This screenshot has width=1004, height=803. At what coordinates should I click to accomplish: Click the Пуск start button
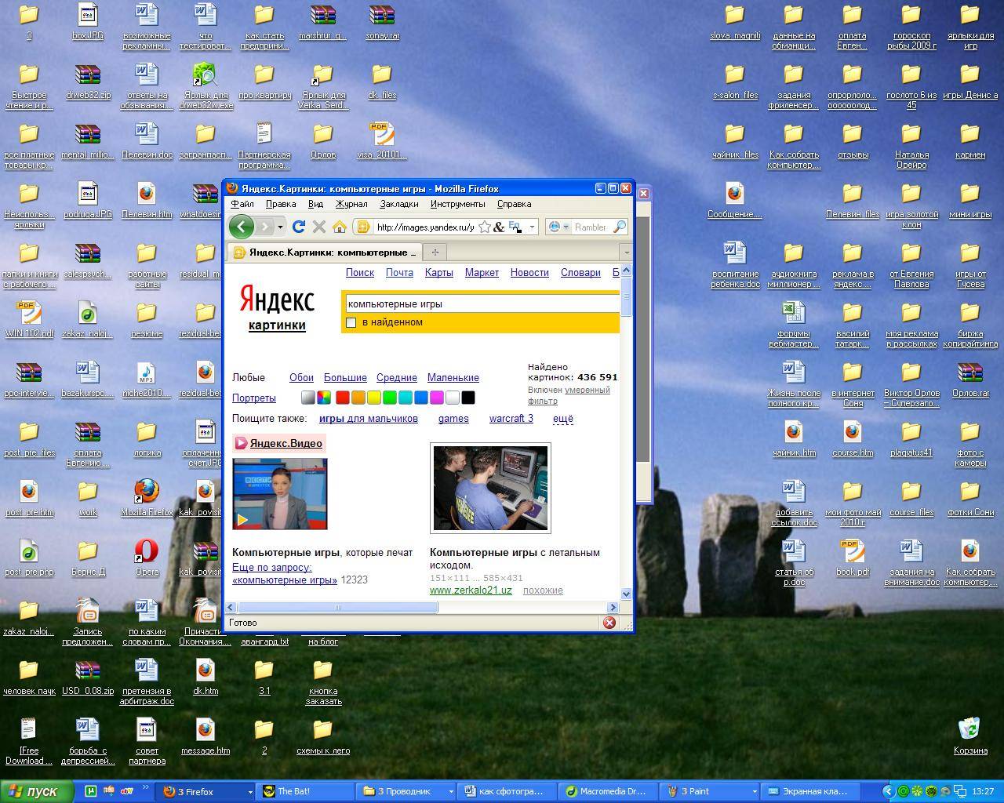pos(37,792)
